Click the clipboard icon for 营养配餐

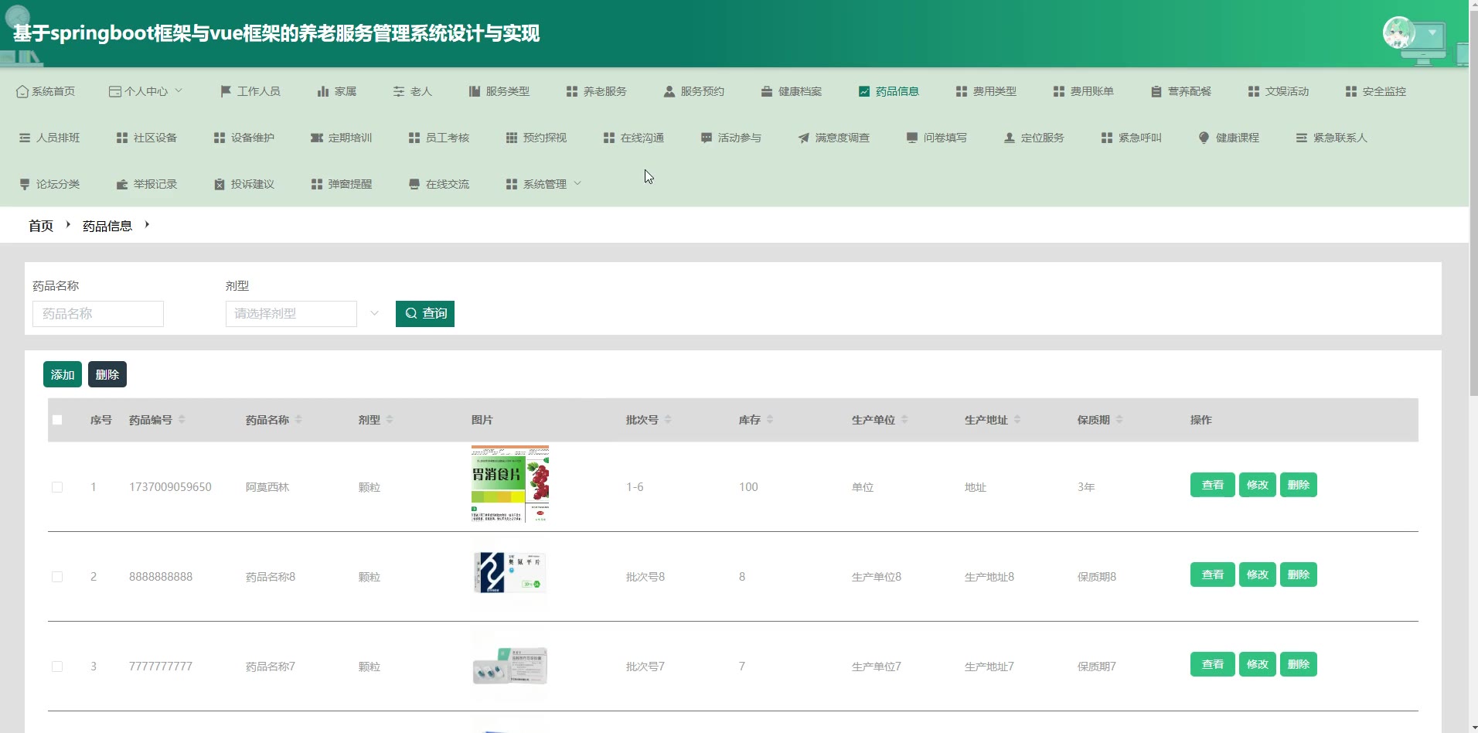click(x=1156, y=91)
